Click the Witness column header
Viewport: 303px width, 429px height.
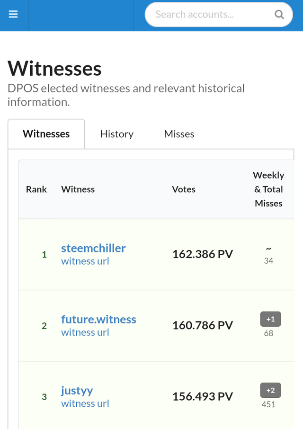coord(78,189)
